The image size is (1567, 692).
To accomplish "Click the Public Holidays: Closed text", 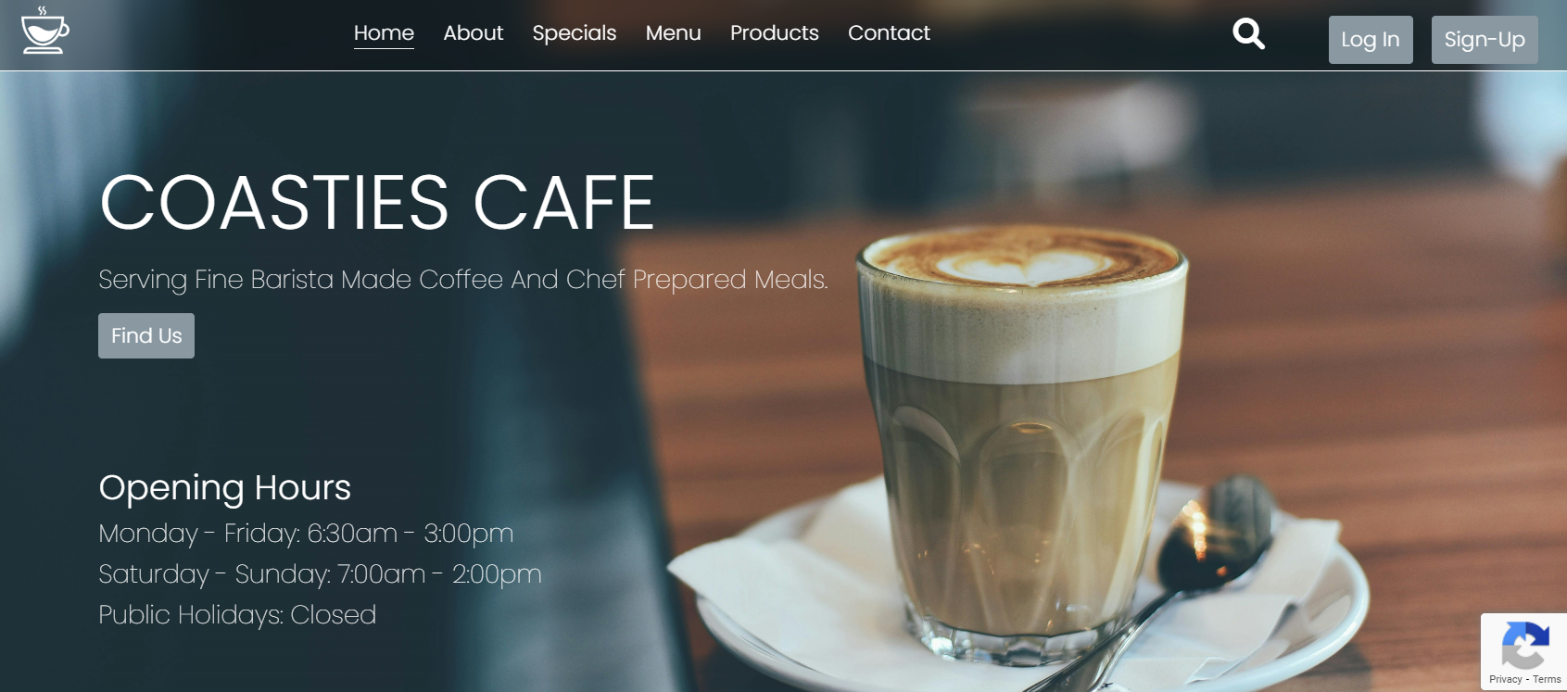I will (x=237, y=615).
